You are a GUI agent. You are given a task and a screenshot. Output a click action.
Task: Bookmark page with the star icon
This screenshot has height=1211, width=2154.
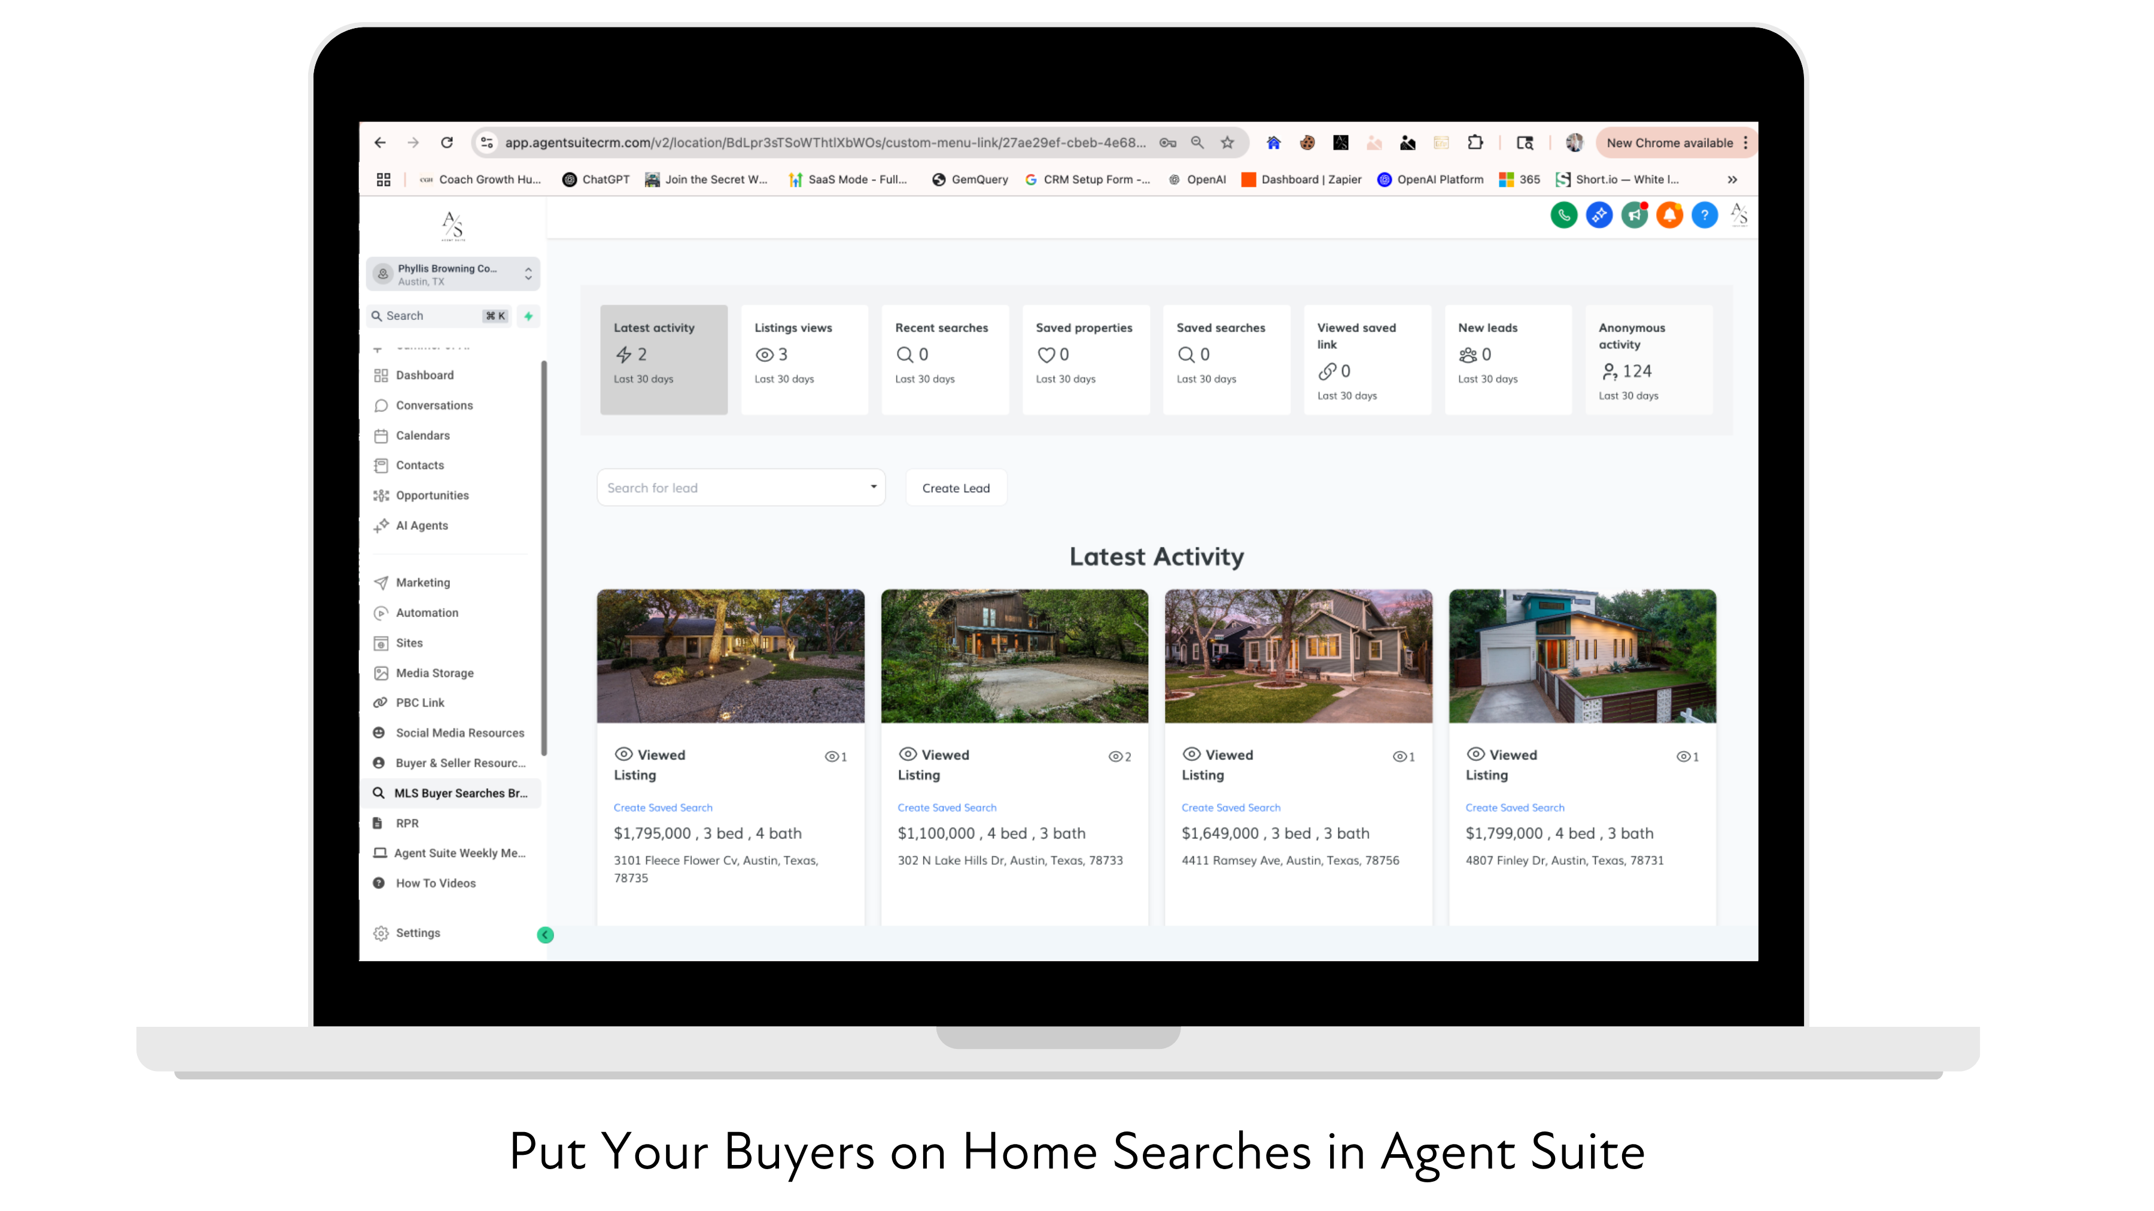[1227, 143]
